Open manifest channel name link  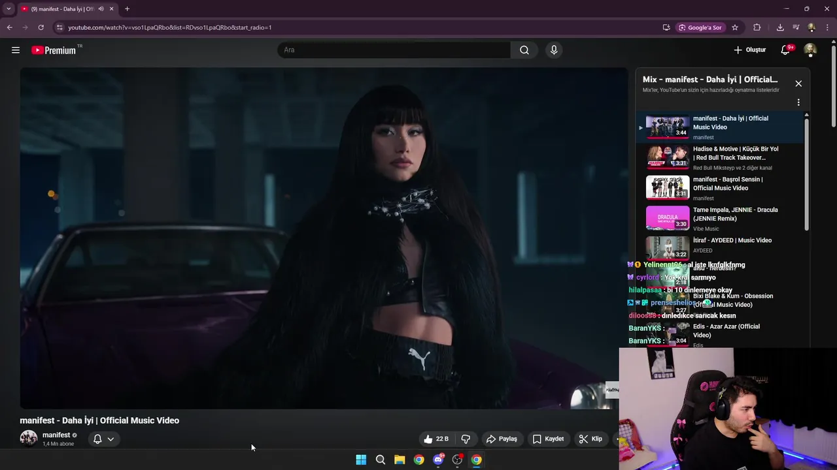point(56,435)
